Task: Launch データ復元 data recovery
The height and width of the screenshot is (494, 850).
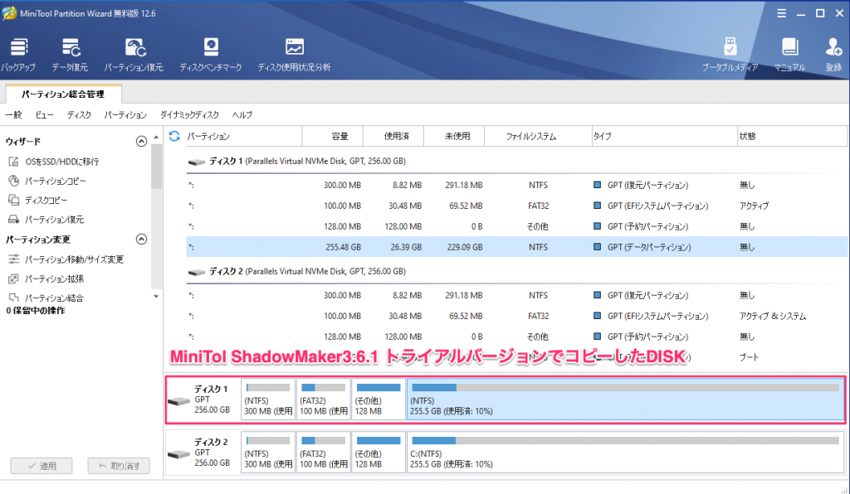Action: [x=70, y=55]
